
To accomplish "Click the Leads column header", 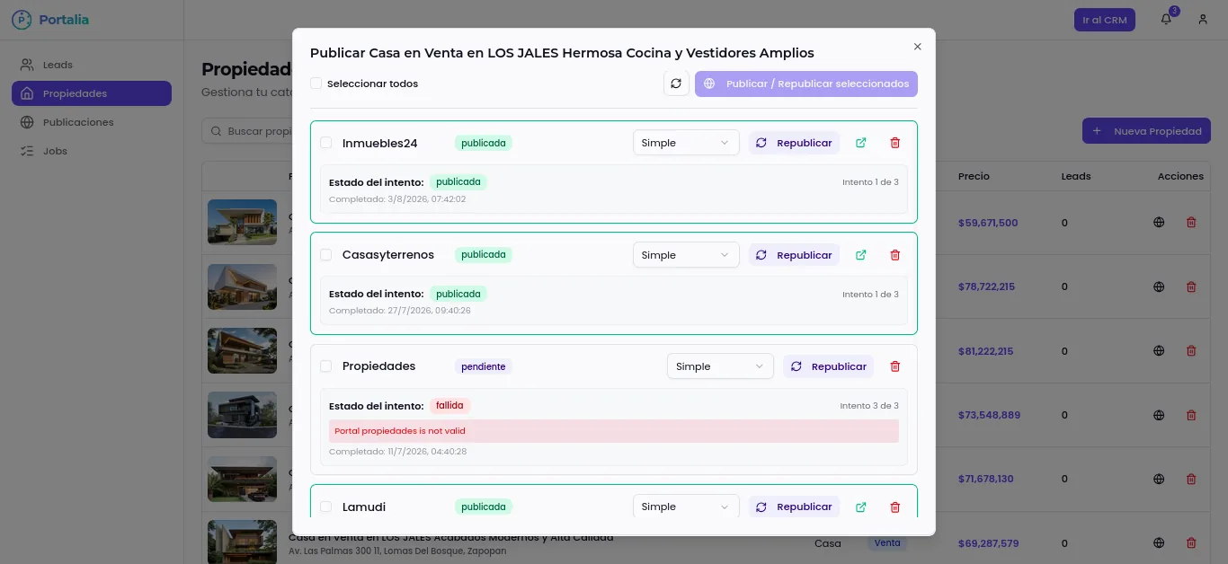I will click(x=1076, y=176).
